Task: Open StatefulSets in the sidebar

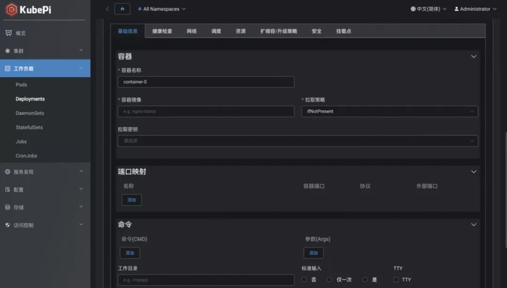Action: tap(29, 127)
